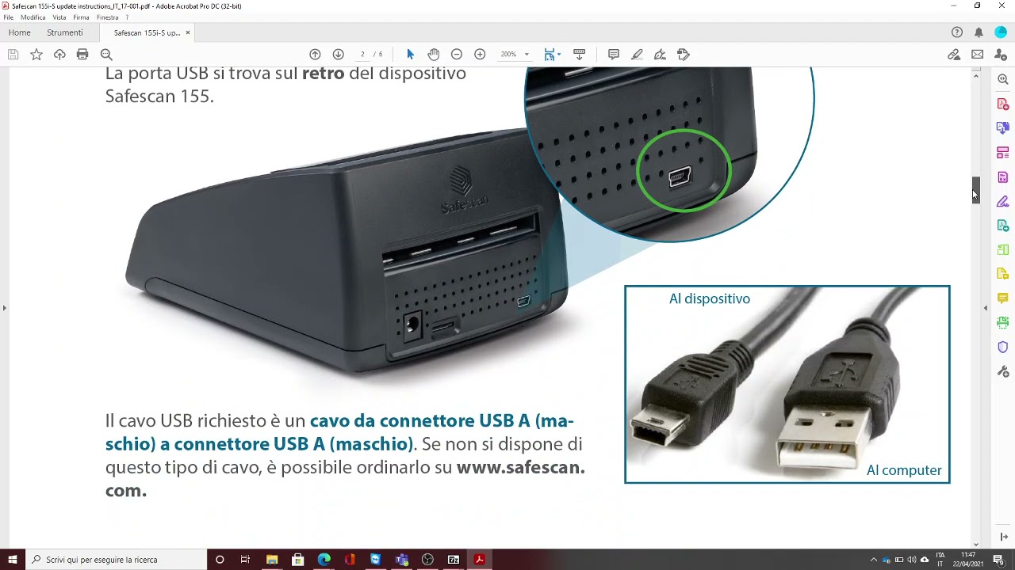Open More Tools wrench in right pane

[1003, 371]
